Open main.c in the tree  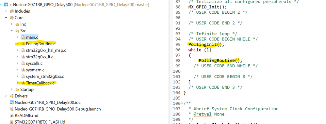click(x=32, y=37)
